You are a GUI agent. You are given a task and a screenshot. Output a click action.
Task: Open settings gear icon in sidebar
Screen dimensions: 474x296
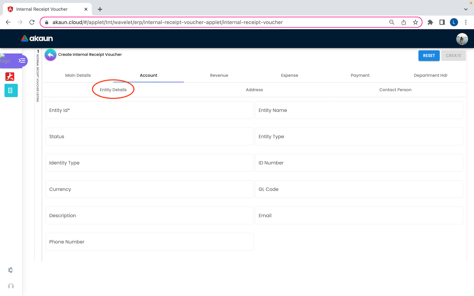[x=11, y=270]
